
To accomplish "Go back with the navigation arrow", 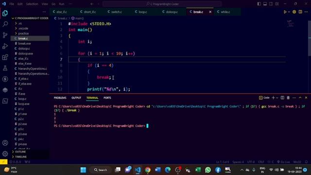I will tap(92, 4).
